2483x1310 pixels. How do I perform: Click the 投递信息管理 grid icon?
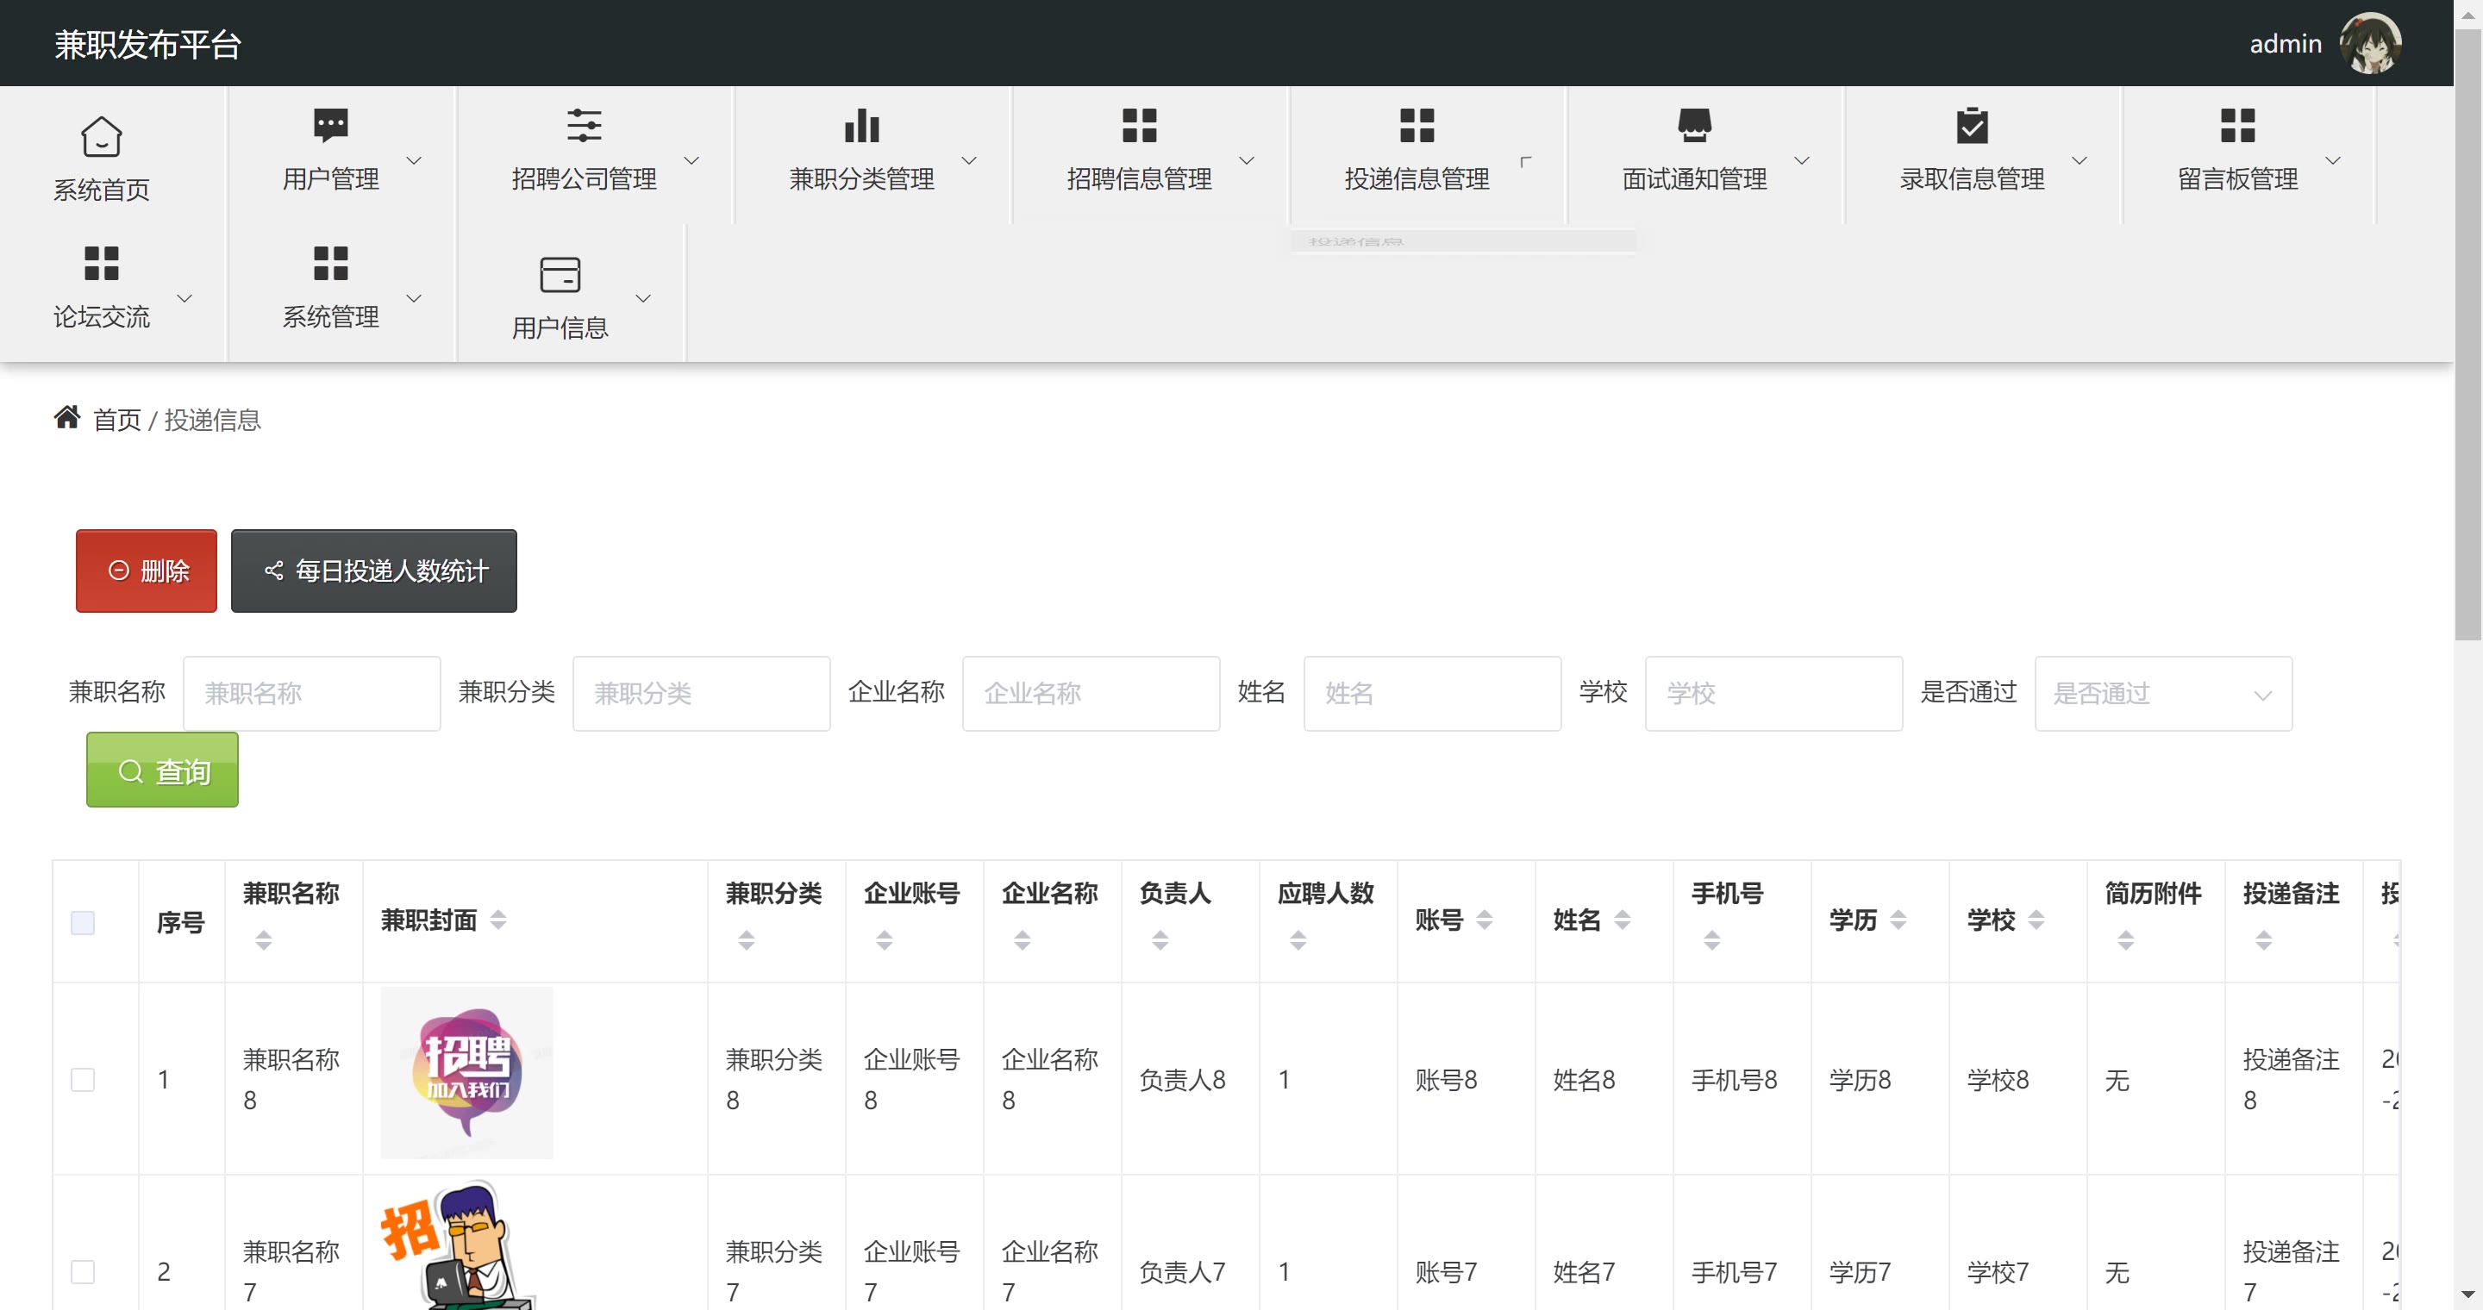pos(1417,125)
